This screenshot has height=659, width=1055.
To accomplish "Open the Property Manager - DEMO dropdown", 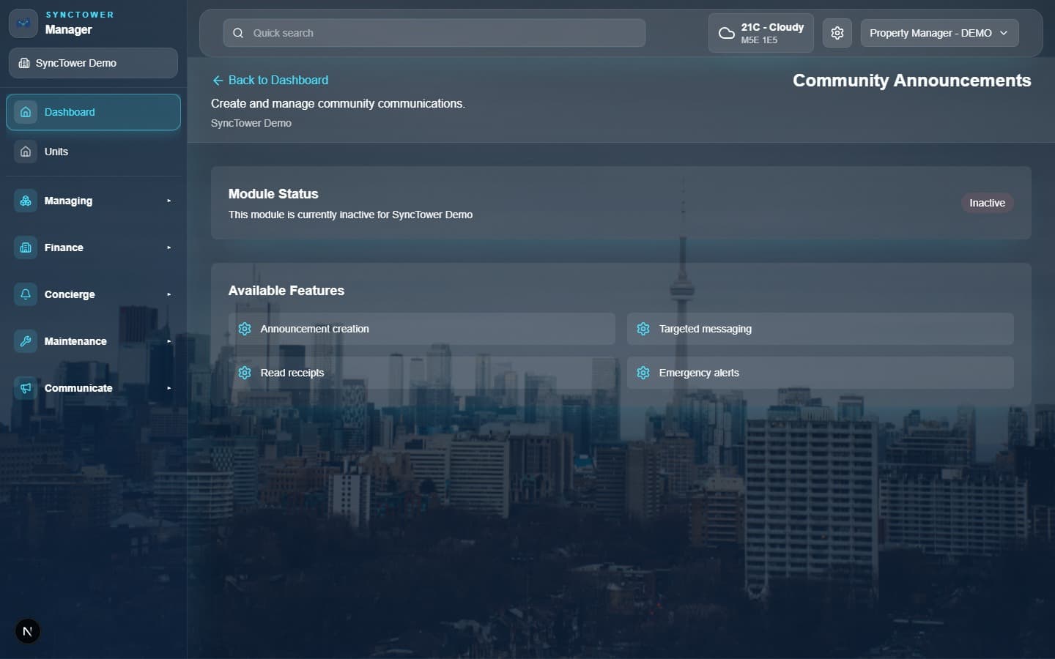I will coord(939,33).
